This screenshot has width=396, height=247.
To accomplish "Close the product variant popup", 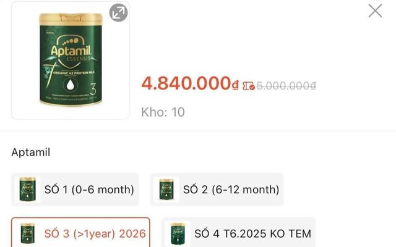I will (x=375, y=10).
